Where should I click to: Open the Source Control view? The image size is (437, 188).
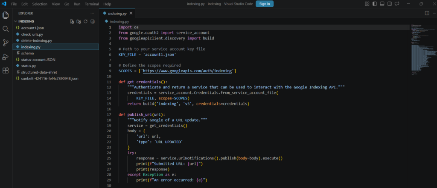point(6,43)
